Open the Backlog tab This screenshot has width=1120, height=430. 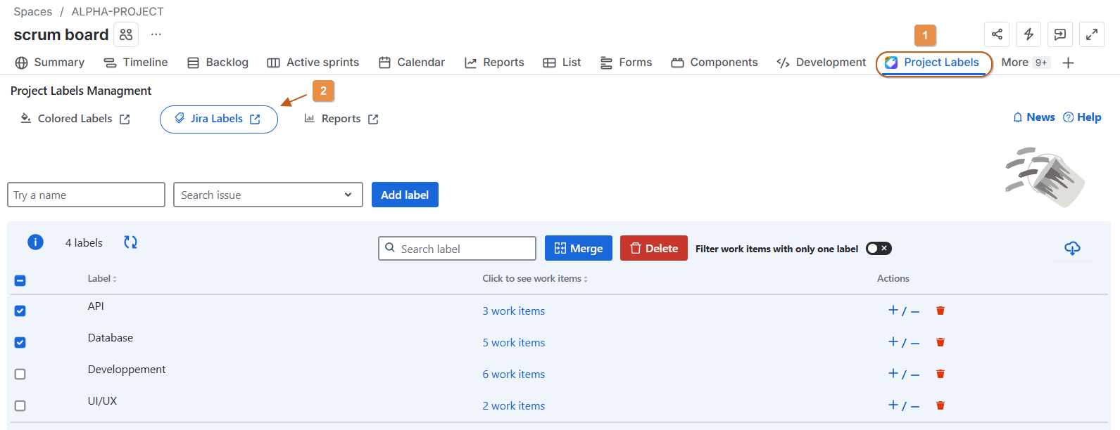(218, 63)
